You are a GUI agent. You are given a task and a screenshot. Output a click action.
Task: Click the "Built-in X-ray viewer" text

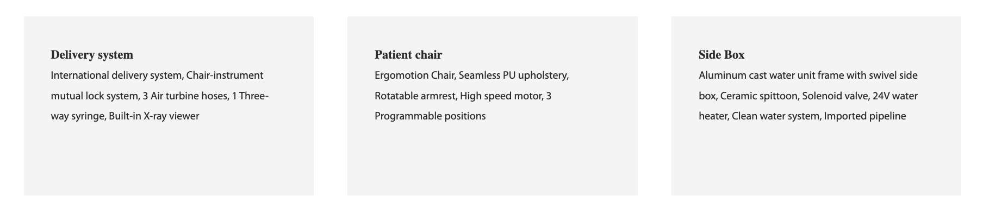click(154, 116)
